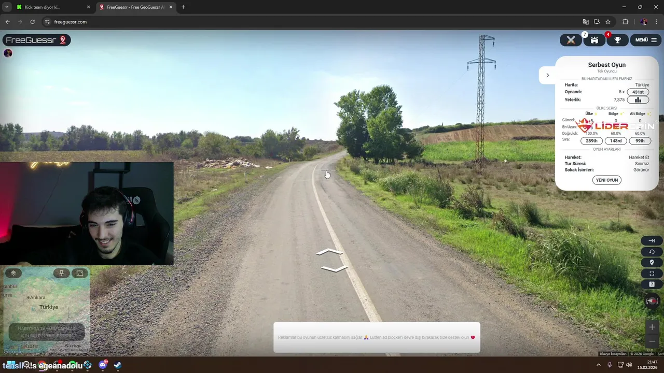Go back in browser history
The width and height of the screenshot is (664, 373).
tap(7, 22)
